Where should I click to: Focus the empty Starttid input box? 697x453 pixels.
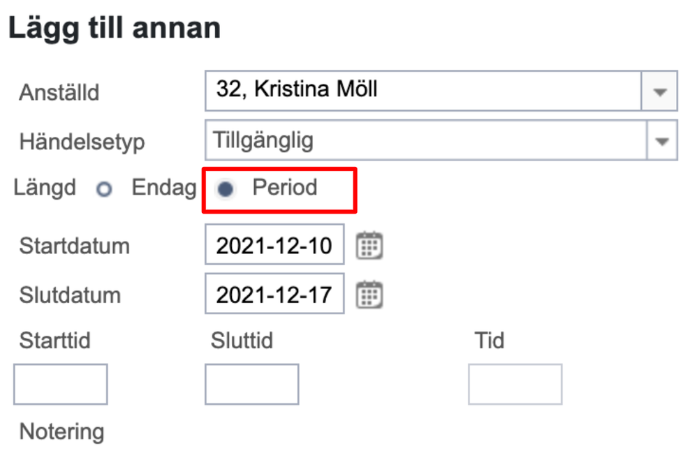click(61, 384)
